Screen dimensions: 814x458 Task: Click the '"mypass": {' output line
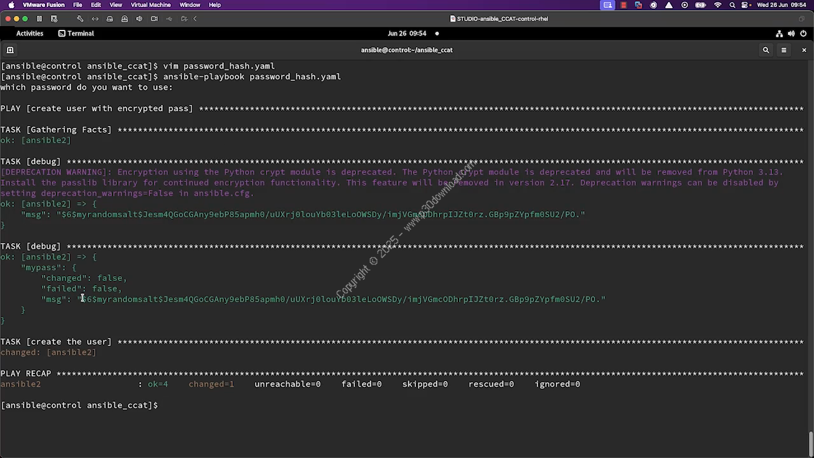point(48,267)
